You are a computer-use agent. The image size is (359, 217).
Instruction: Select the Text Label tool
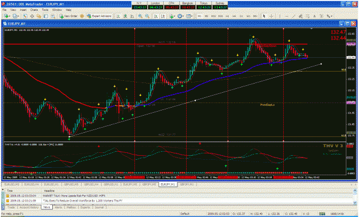[322, 16]
